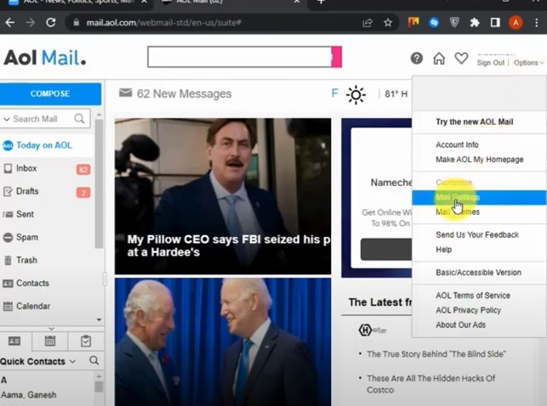Viewport: 547px width, 406px height.
Task: Click the Sign Out link
Action: (x=491, y=63)
